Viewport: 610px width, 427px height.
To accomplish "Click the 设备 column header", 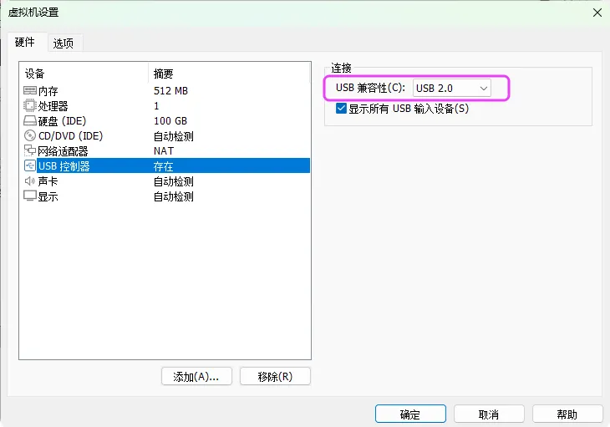I will click(x=34, y=74).
